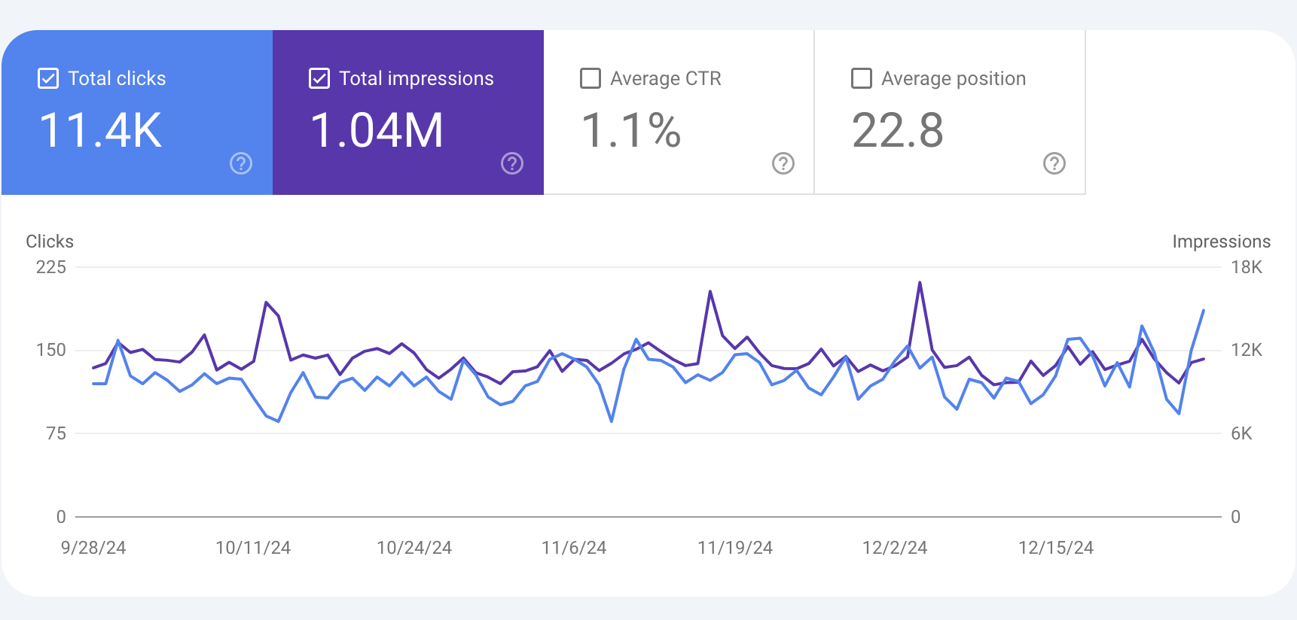Click the 1.1% average CTR value
The width and height of the screenshot is (1297, 620).
coord(631,130)
